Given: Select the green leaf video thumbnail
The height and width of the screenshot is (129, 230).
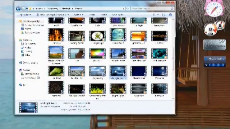Looking at the screenshot, I should point(56,71).
